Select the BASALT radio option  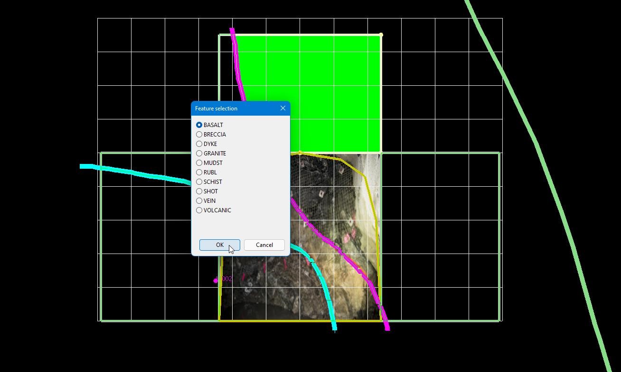199,125
